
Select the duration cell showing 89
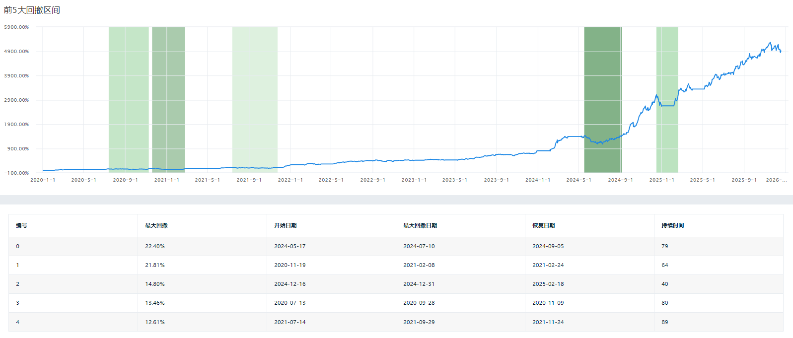tap(665, 322)
